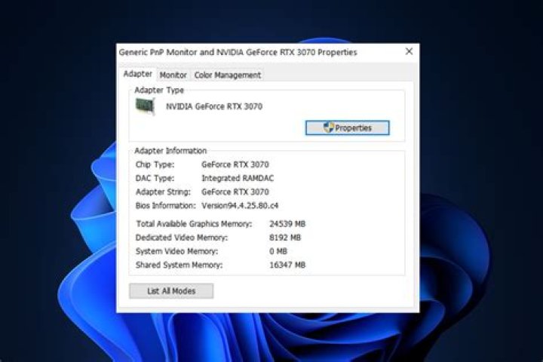Click the Shared System Memory label

click(x=179, y=265)
